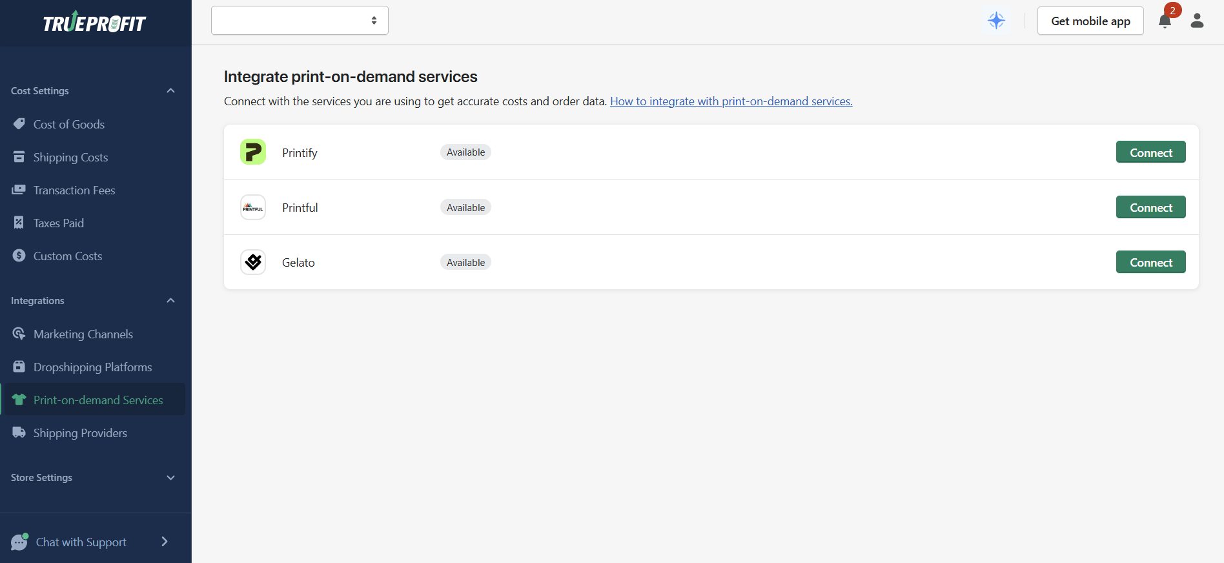
Task: Click the Printify logo icon
Action: click(253, 152)
